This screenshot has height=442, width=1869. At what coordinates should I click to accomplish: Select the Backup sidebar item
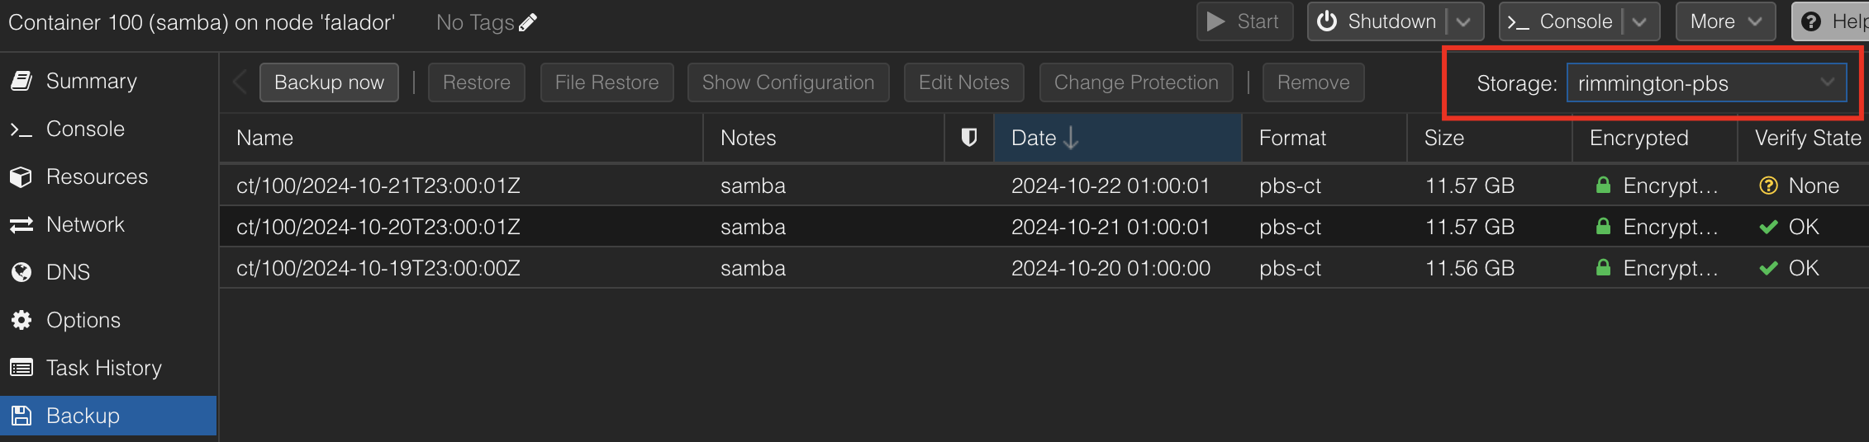tap(108, 416)
